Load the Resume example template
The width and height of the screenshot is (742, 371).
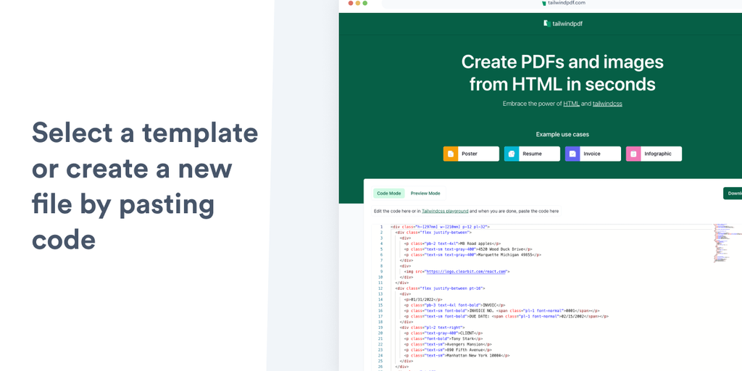point(532,154)
